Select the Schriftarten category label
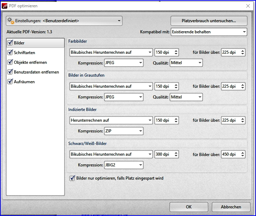Screen dimensions: 256x216 pos(24,53)
